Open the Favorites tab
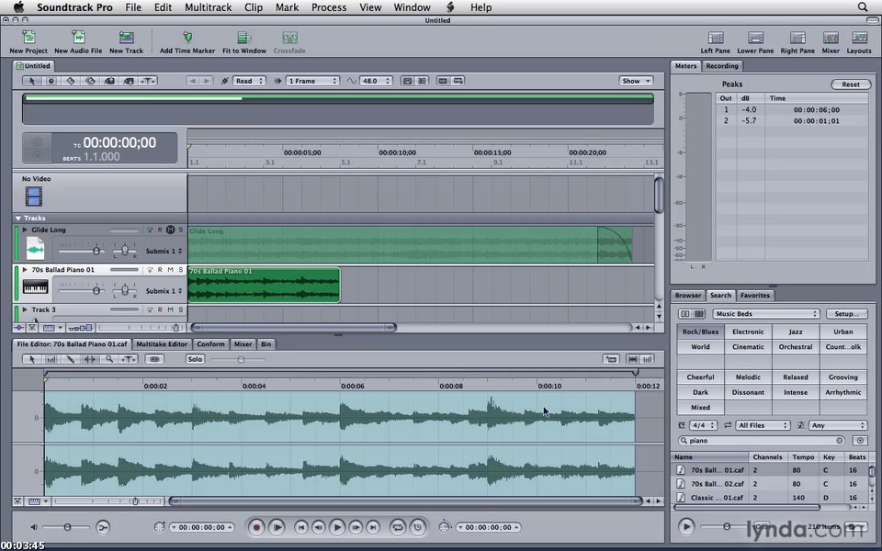This screenshot has width=882, height=551. (755, 295)
